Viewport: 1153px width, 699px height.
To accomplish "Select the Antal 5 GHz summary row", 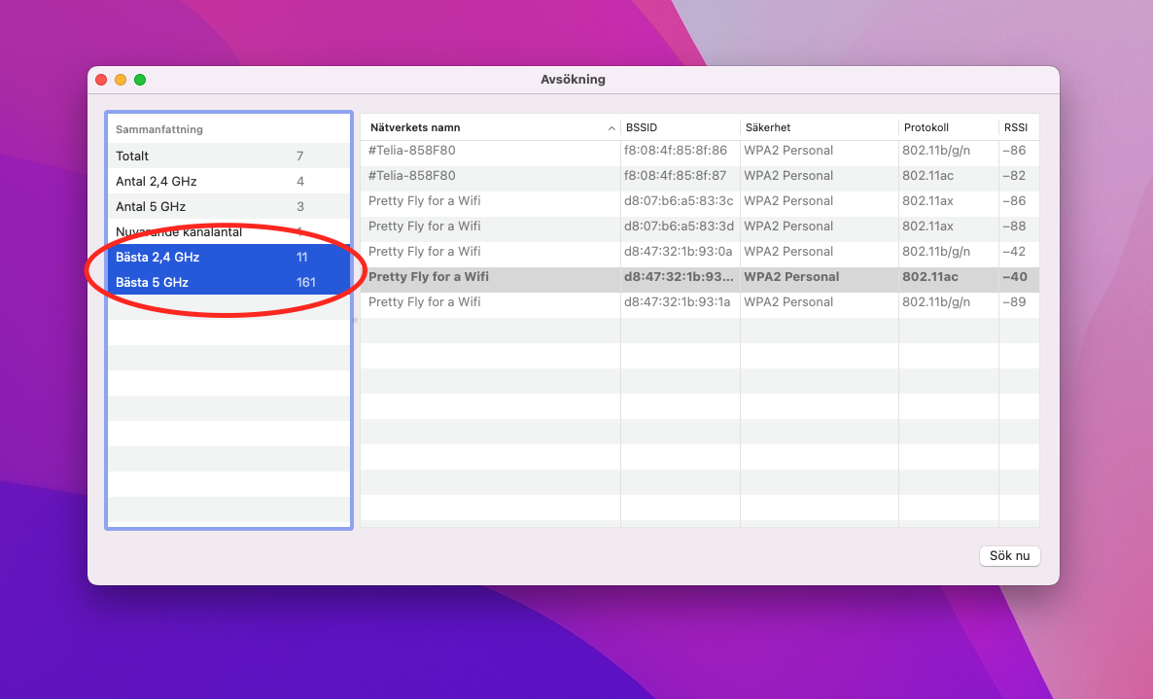I will click(227, 207).
